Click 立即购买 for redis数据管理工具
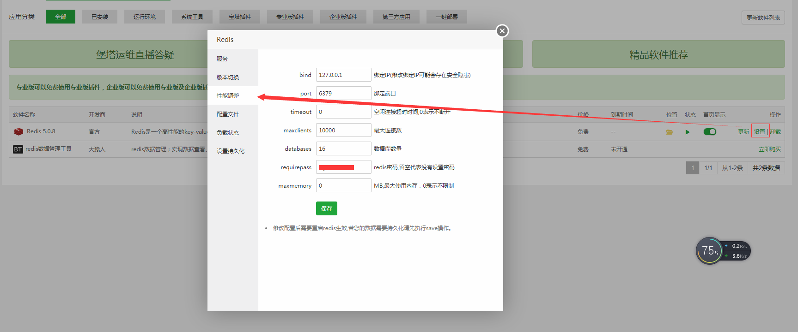Screen dimensions: 798x332 click(x=770, y=149)
